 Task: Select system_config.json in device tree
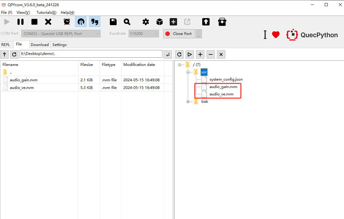point(226,79)
